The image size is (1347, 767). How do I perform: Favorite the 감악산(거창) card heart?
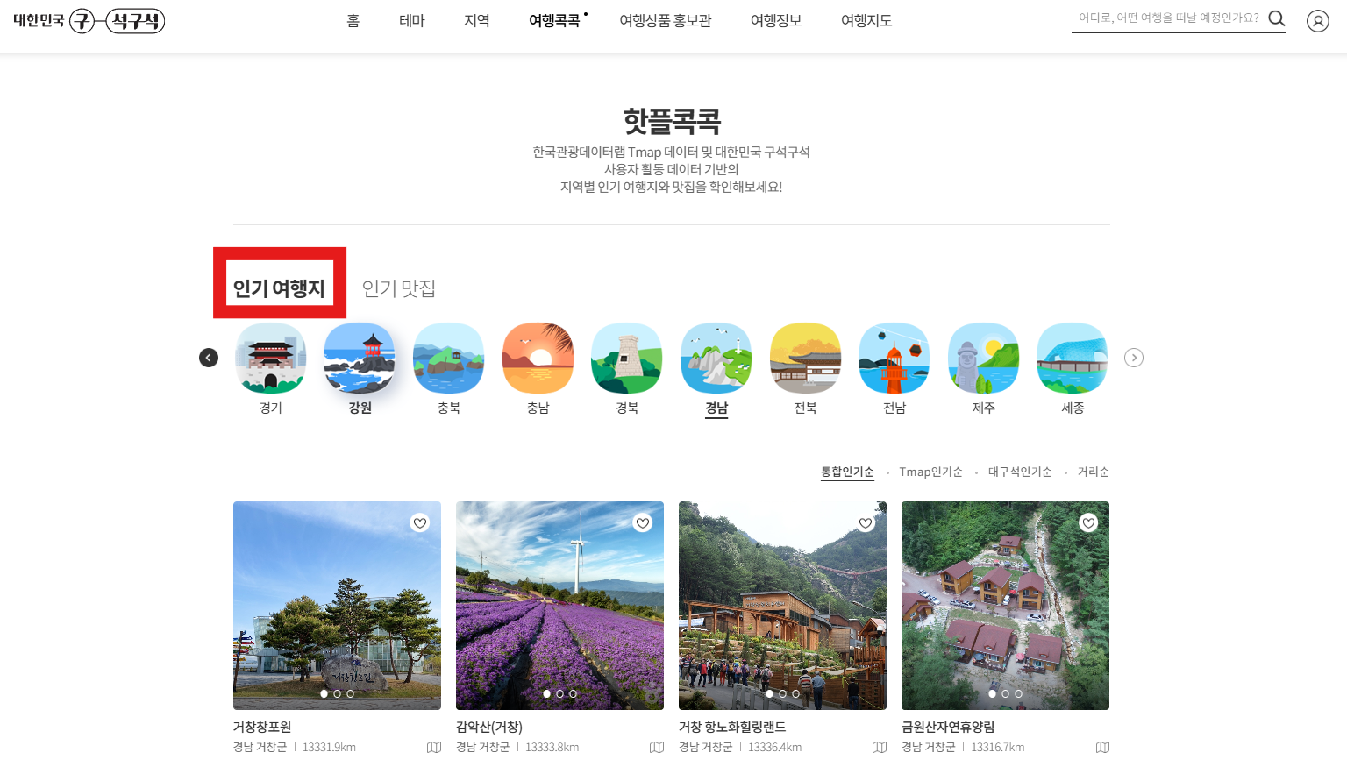642,522
